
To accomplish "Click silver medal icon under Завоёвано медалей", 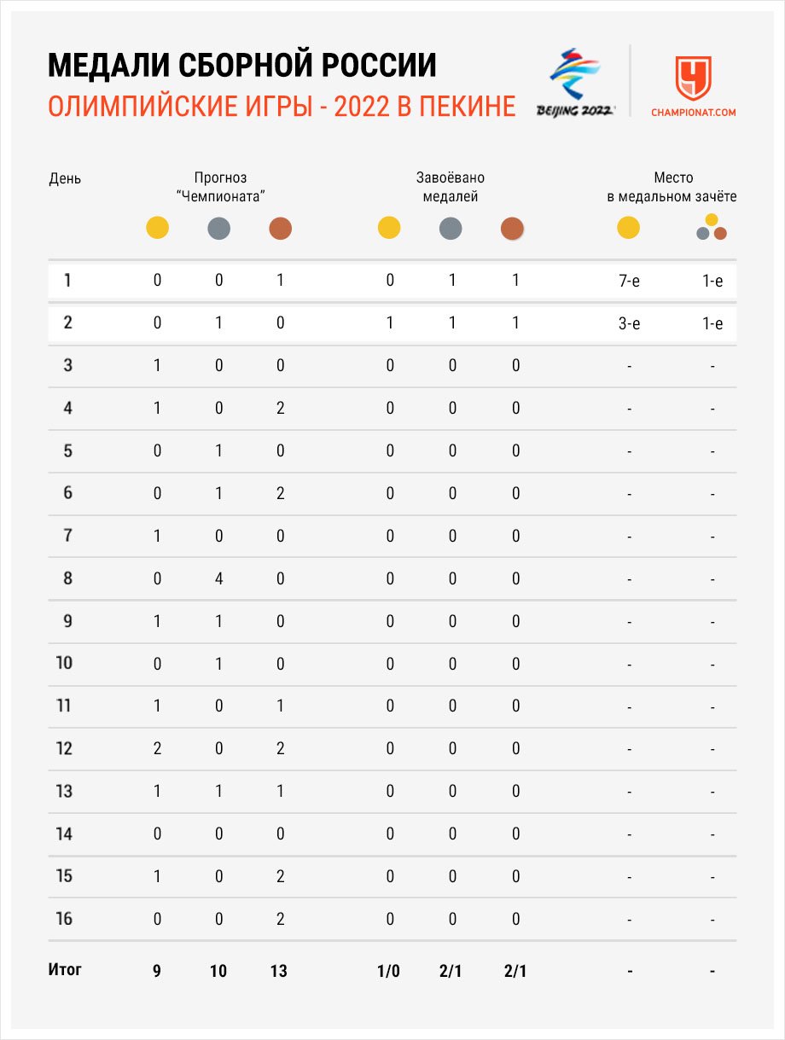I will [x=451, y=229].
